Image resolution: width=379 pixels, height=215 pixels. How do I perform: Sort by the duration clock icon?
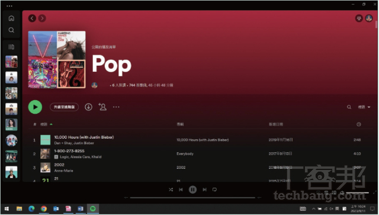[x=359, y=124]
